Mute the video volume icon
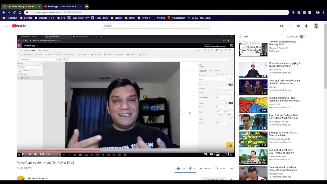The image size is (327, 184). coord(36,154)
